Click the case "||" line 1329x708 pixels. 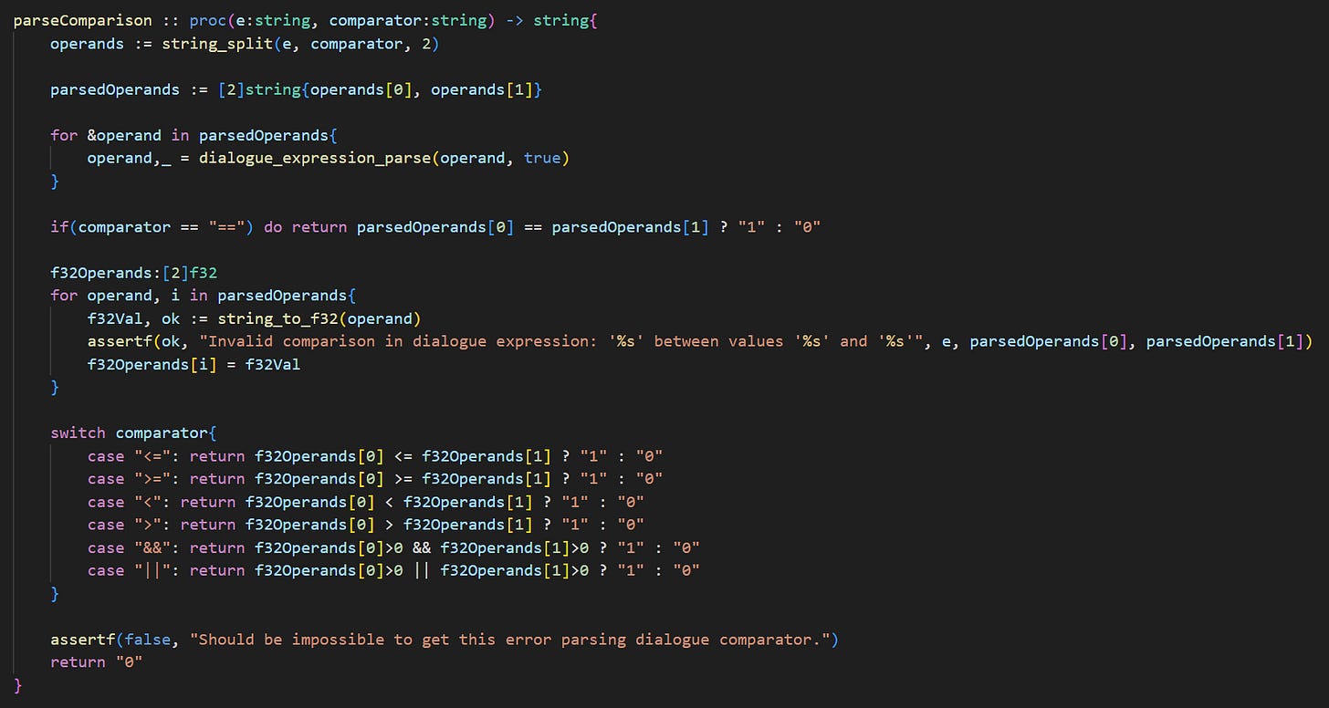click(393, 569)
